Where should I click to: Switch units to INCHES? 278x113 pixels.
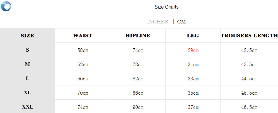coord(158,22)
